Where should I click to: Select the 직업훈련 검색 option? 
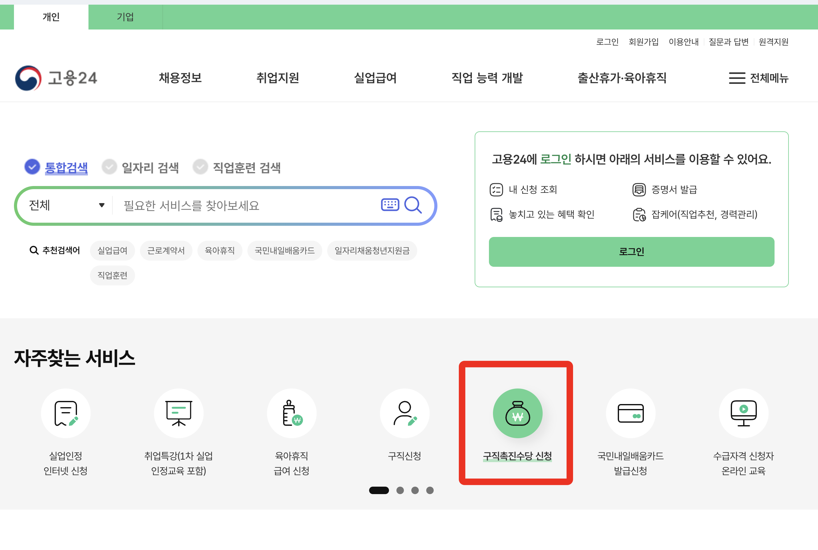coord(201,167)
